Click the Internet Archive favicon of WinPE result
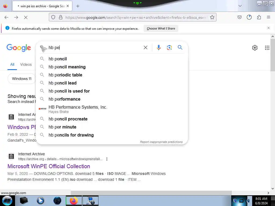275x206 pixels. pyautogui.click(x=11, y=156)
